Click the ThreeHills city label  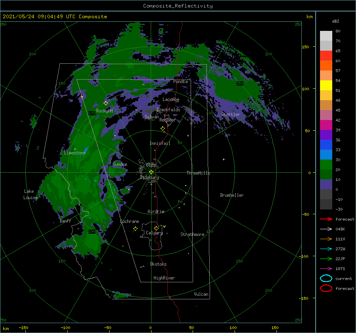(198, 173)
